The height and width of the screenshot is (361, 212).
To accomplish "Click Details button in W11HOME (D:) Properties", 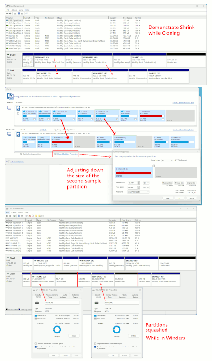I will point(74,336).
